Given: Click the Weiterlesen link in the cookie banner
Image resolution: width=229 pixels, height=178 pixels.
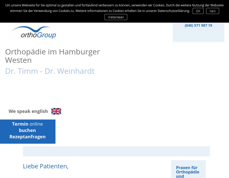Looking at the screenshot, I should 116,17.
